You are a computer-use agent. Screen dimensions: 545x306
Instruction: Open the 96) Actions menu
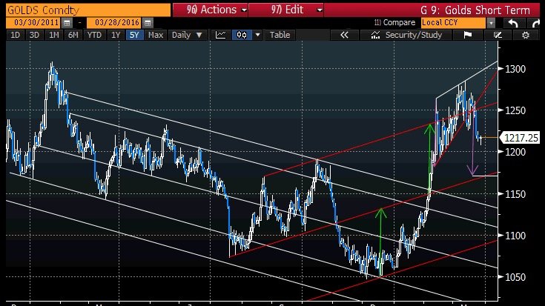point(211,10)
